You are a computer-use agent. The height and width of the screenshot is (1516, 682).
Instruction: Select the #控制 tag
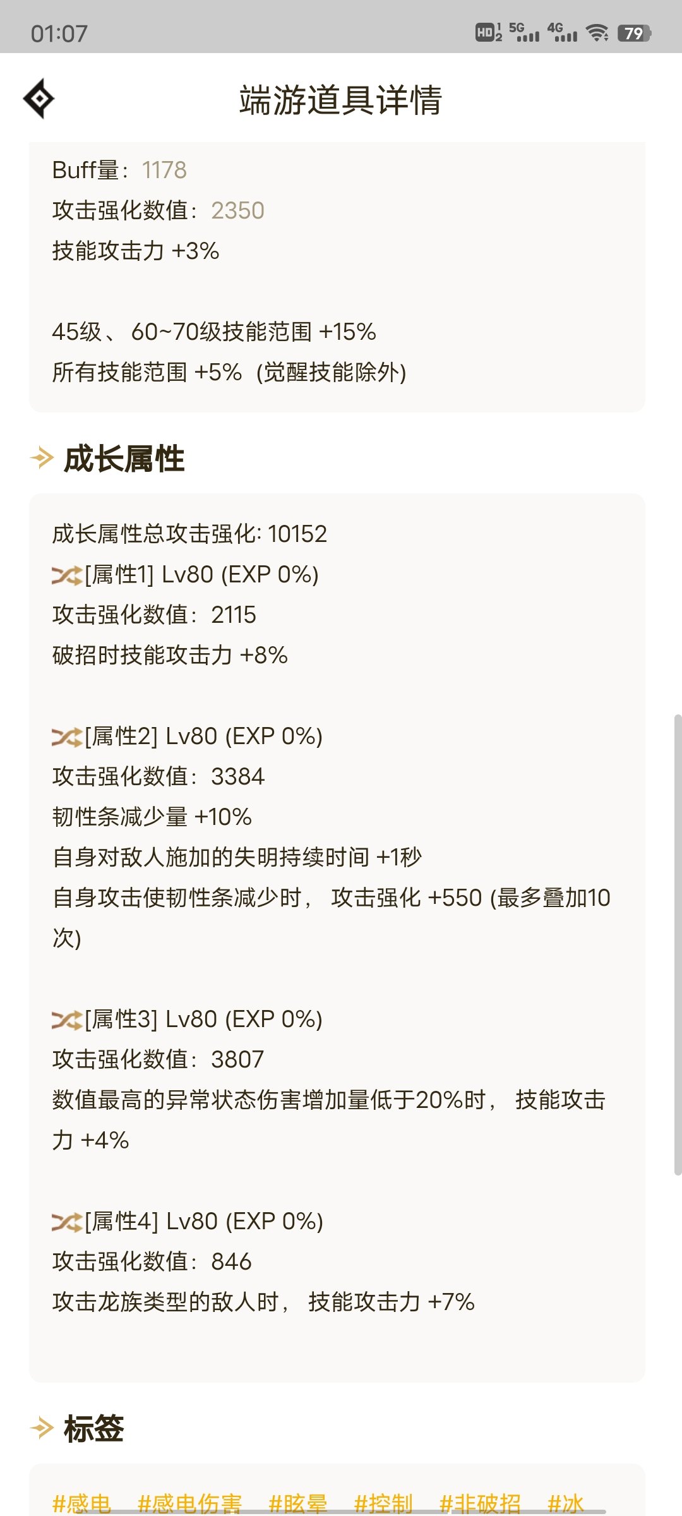click(383, 1503)
